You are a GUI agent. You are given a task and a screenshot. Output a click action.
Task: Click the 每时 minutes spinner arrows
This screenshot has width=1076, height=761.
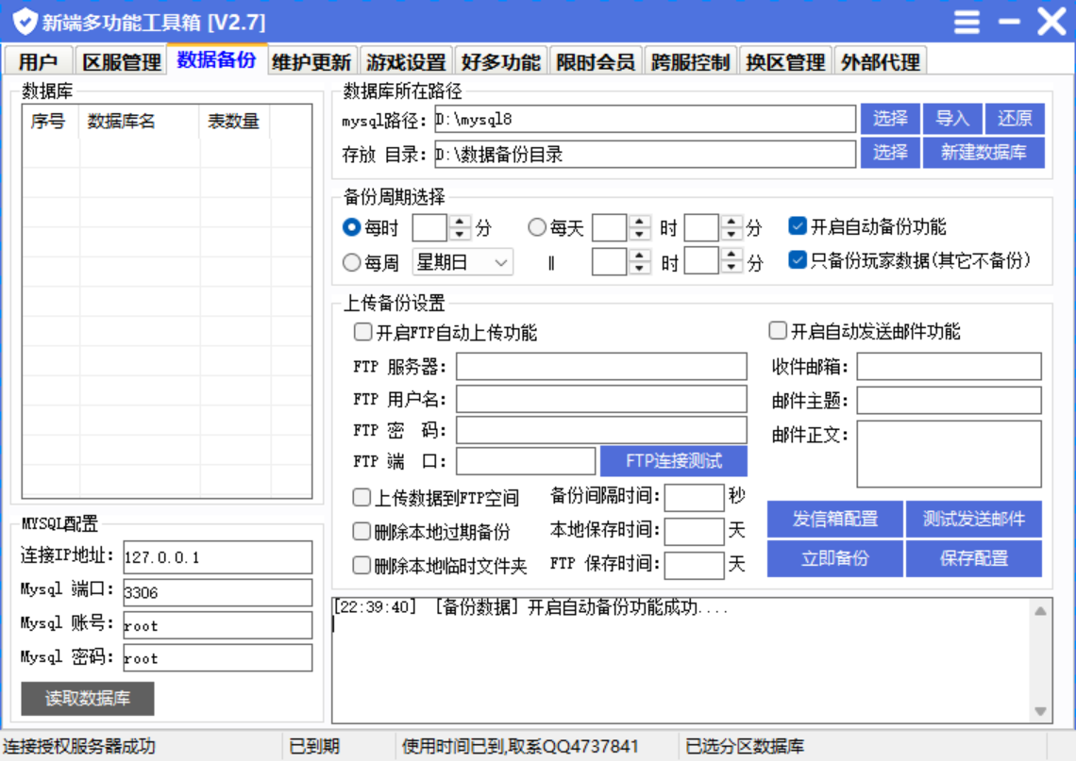[459, 227]
